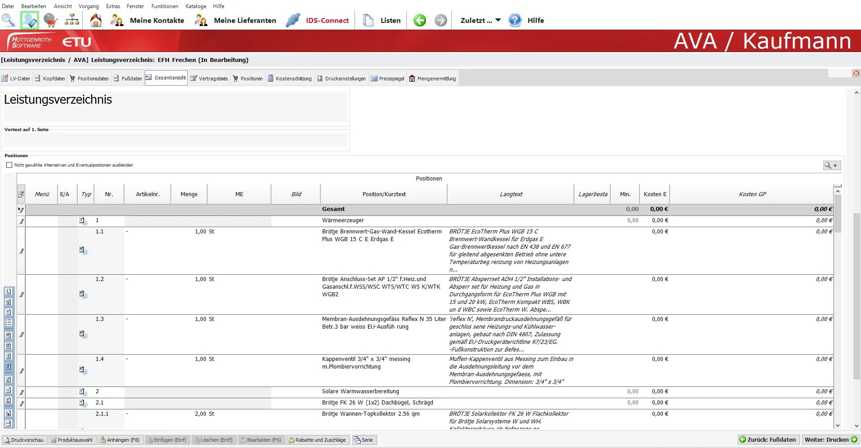861x448 pixels.
Task: Click the table layout icon left of Menü
Action: click(21, 194)
